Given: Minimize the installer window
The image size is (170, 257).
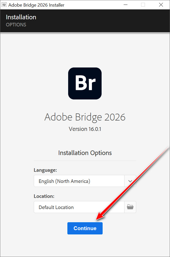Looking at the screenshot, I should [125, 5].
